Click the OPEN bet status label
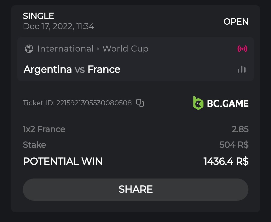The height and width of the screenshot is (222, 271). click(x=236, y=22)
